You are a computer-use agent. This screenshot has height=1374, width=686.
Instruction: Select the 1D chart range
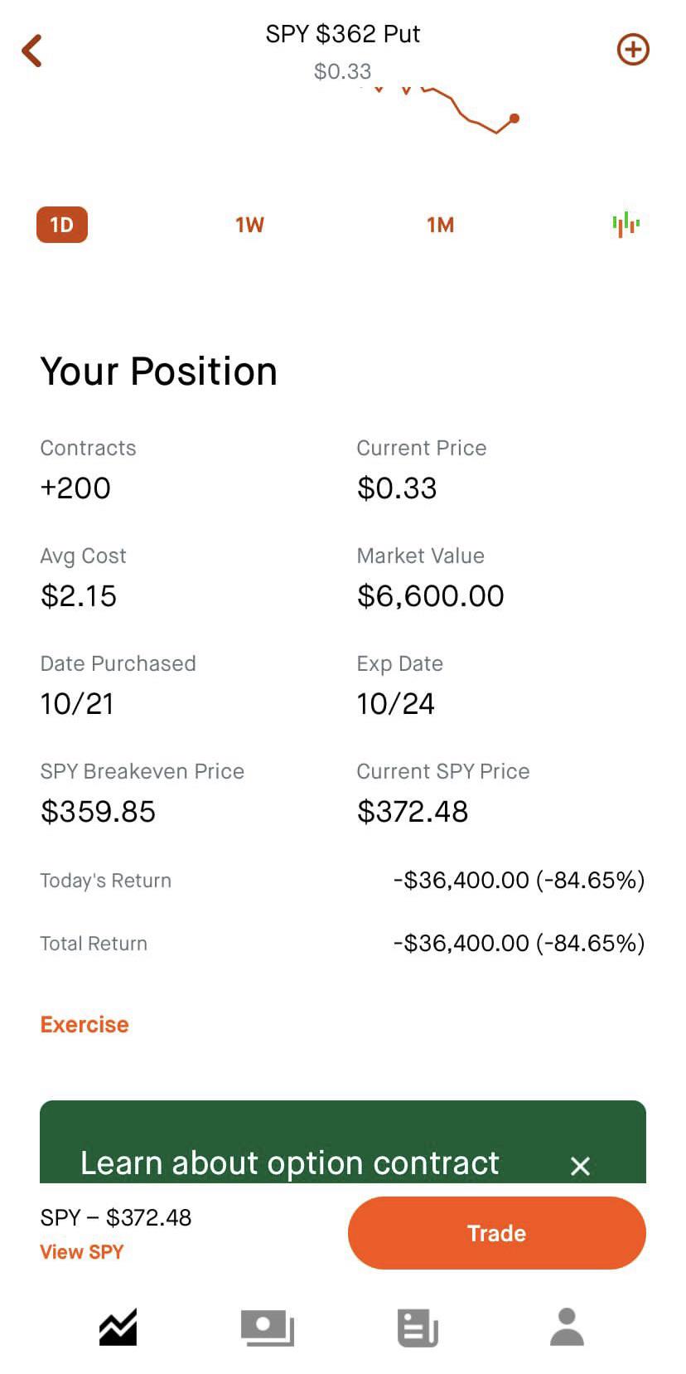62,225
